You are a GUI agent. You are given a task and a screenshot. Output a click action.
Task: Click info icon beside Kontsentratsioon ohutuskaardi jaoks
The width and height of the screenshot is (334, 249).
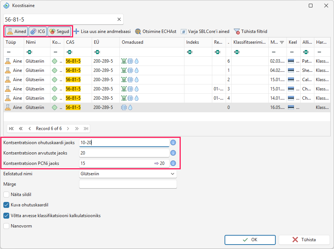tap(173, 142)
